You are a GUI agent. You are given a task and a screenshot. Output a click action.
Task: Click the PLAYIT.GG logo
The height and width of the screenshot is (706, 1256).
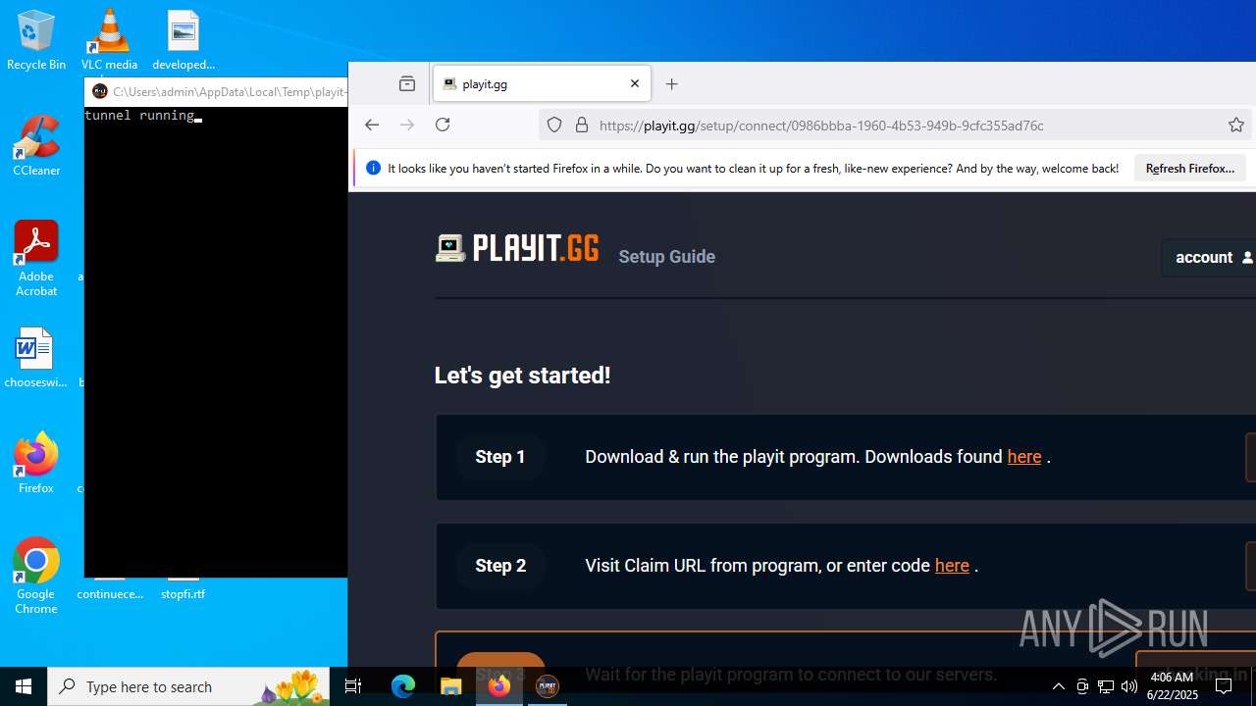coord(517,248)
